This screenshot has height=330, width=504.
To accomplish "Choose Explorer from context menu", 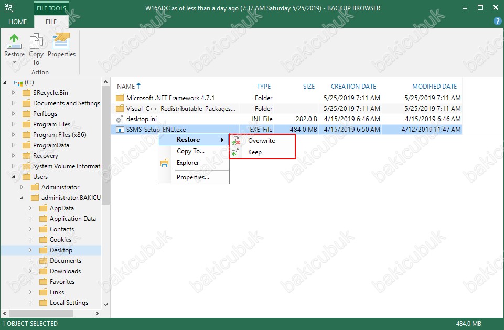I will click(x=194, y=163).
